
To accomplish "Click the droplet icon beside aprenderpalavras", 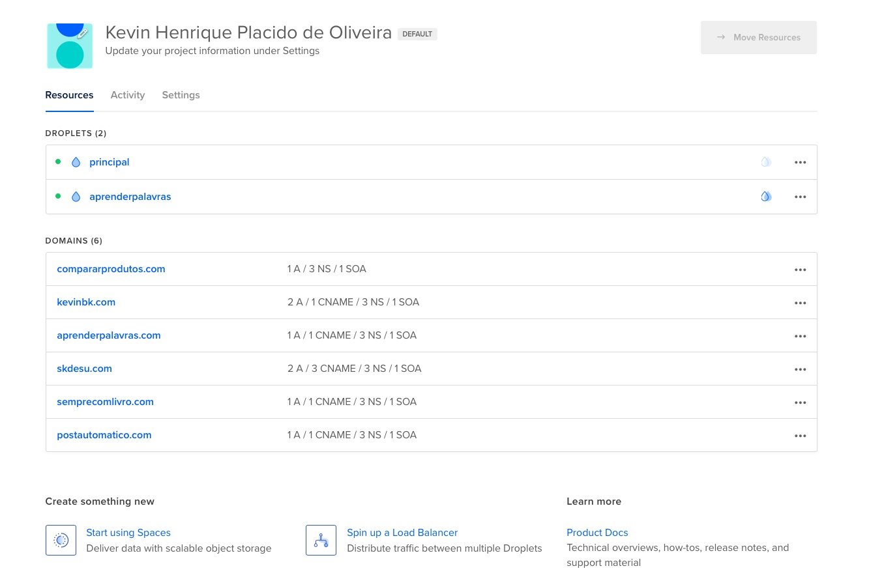I will point(76,197).
